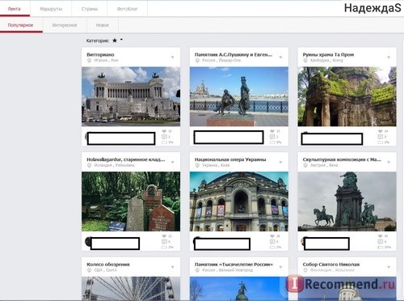
Task: Select the Новое sub-tab
Action: [x=103, y=25]
